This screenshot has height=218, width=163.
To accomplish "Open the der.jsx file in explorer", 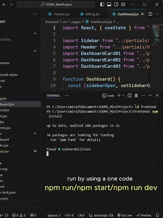I will (20, 145).
